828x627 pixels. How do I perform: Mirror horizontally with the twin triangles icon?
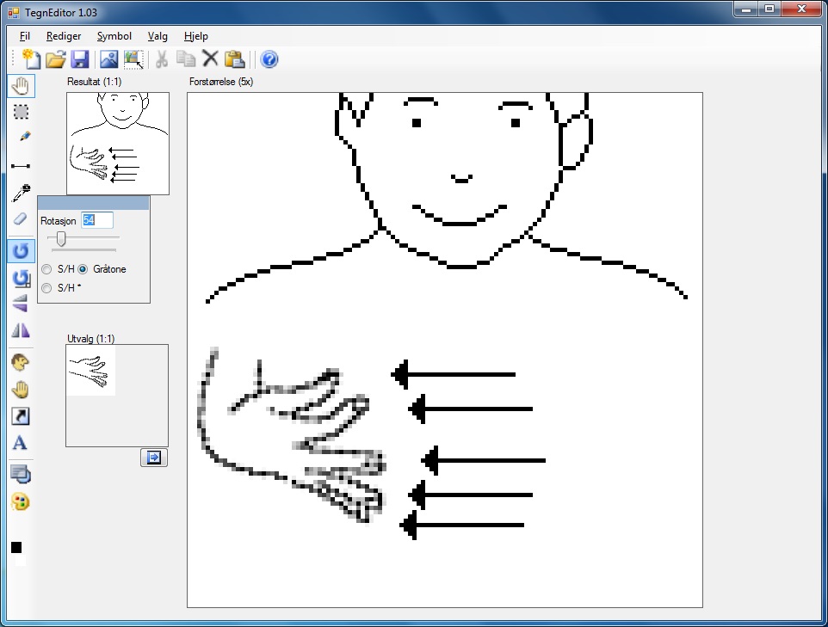(21, 331)
